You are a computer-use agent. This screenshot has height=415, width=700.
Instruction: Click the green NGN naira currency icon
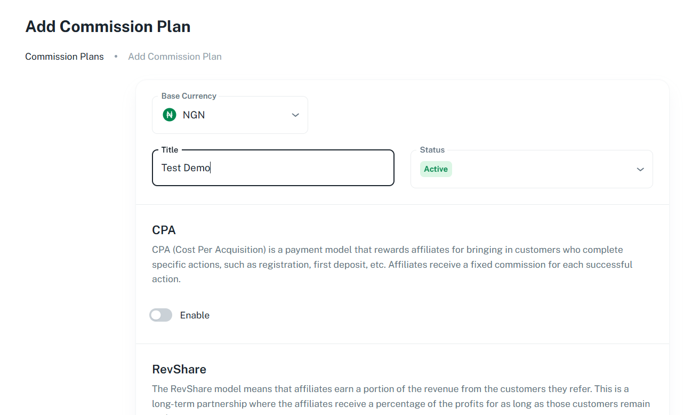pos(169,115)
